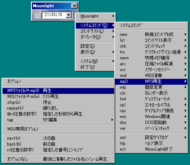Select lst コマンドリスト表示 command
Screen dimensions: 190x165
coord(151,40)
